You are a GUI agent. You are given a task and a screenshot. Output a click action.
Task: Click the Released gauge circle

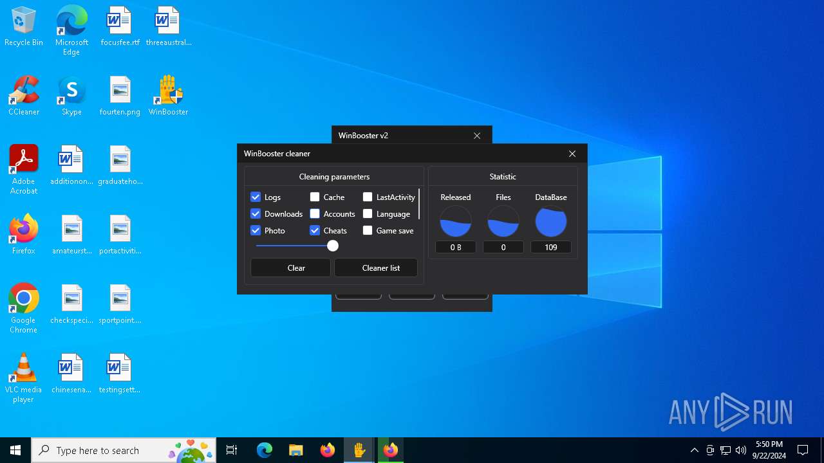coord(456,222)
